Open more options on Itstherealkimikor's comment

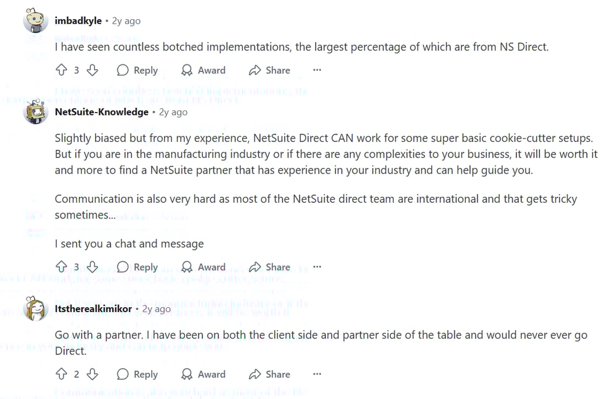(x=317, y=374)
